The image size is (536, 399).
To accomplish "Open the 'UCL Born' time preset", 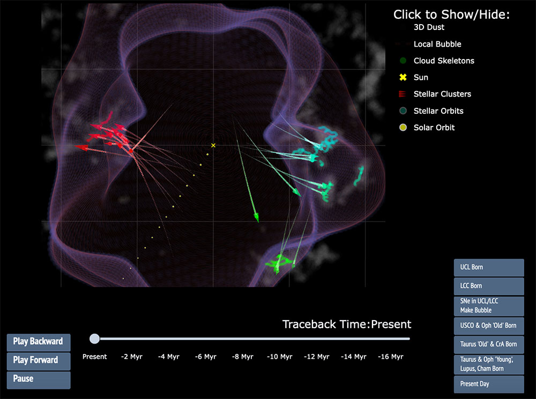I will tap(488, 267).
